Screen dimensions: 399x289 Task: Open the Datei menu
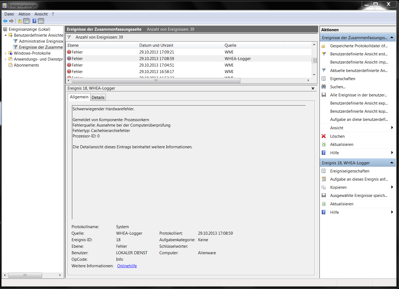pos(9,14)
